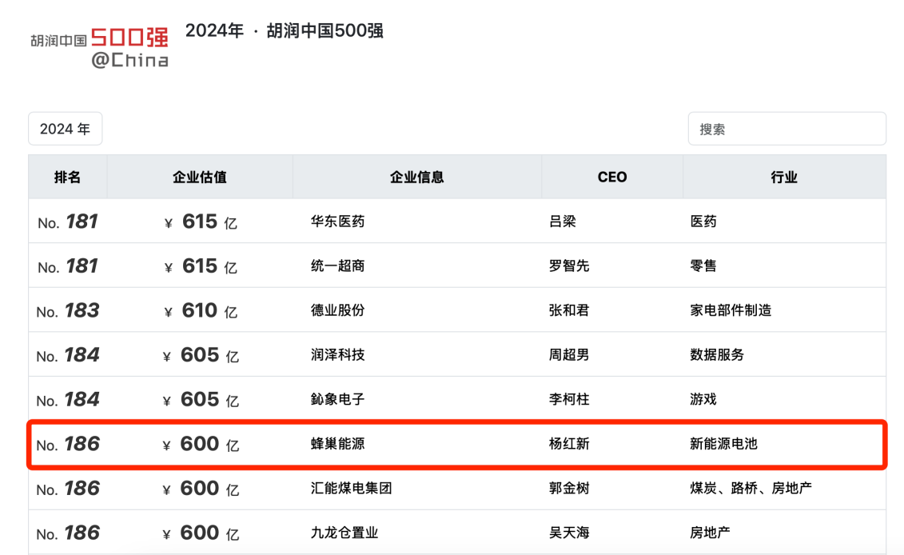904x555 pixels.
Task: Click CEO name 罗智先
Action: coord(569,266)
